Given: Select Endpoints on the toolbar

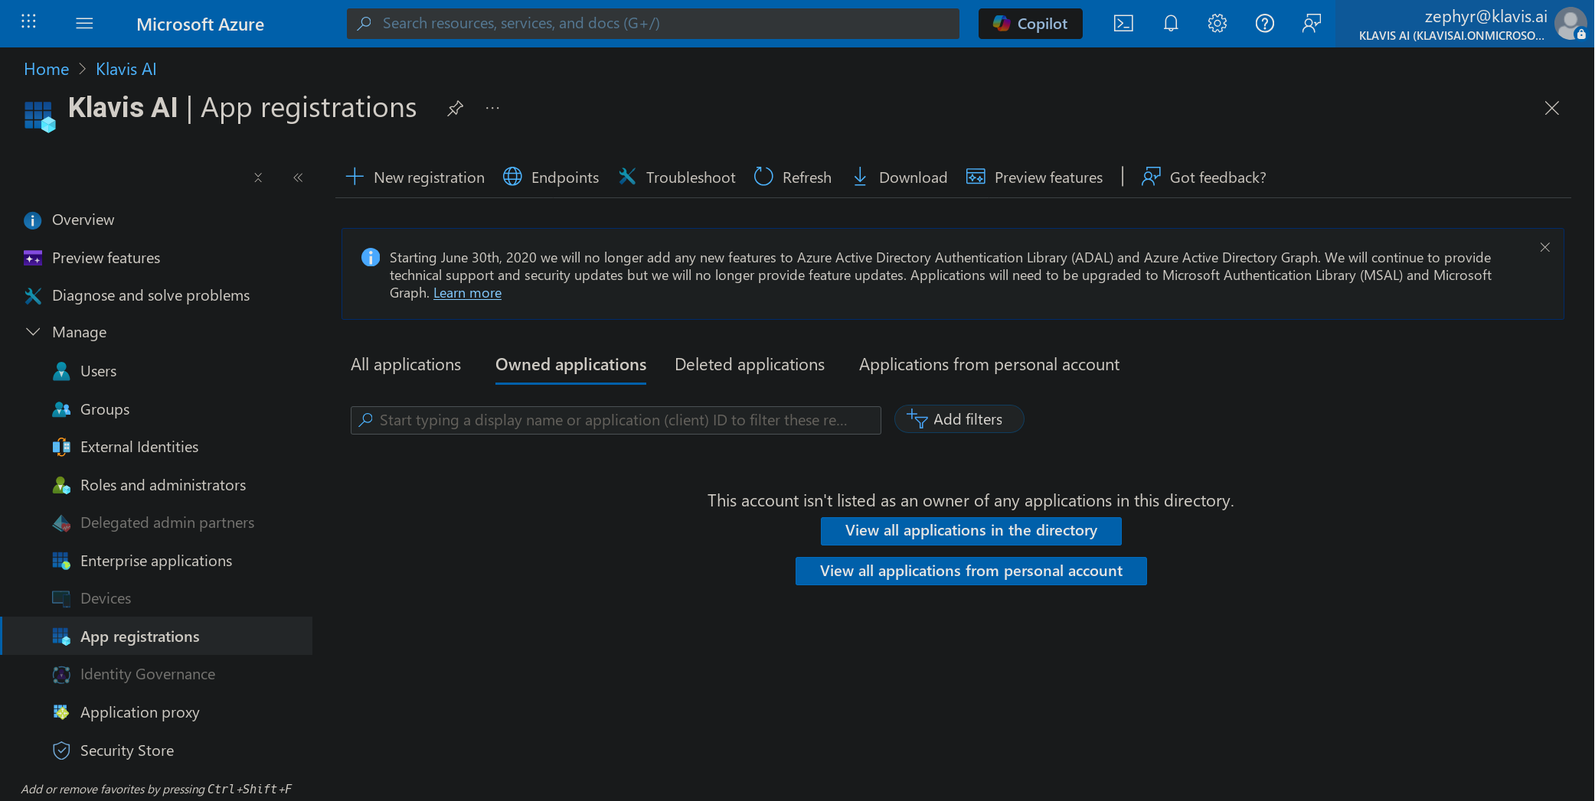Looking at the screenshot, I should [x=551, y=177].
